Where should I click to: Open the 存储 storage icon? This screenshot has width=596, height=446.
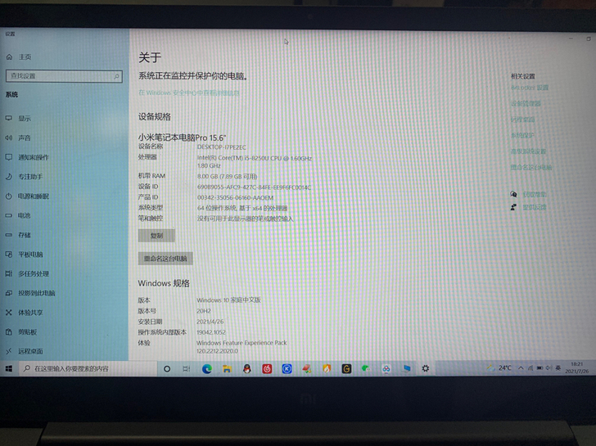click(x=9, y=235)
